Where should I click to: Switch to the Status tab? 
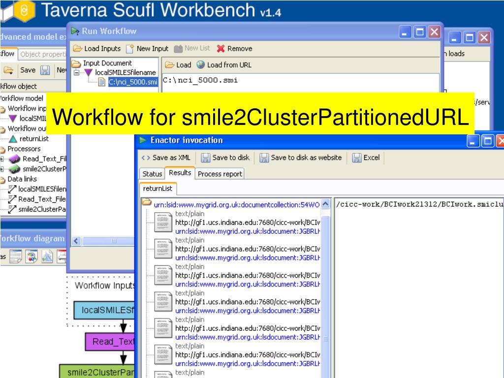[x=152, y=174]
